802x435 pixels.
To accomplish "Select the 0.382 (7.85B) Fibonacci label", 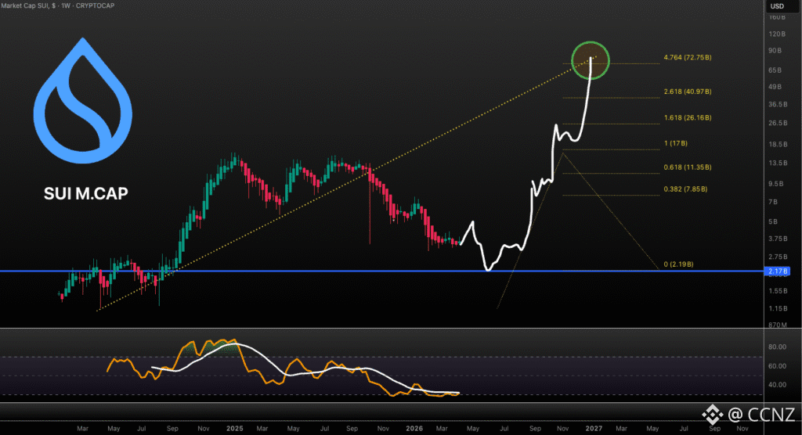I will [685, 189].
